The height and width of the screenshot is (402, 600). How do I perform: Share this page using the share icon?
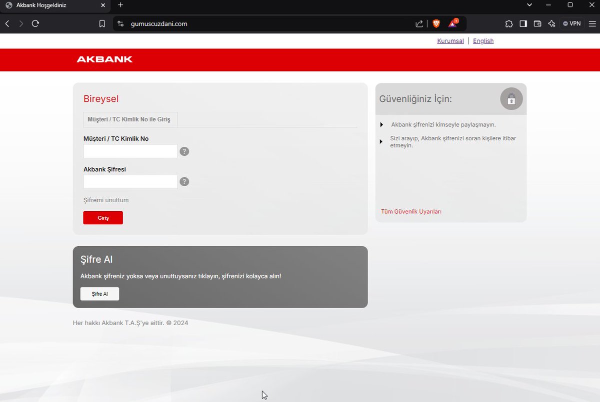point(419,23)
